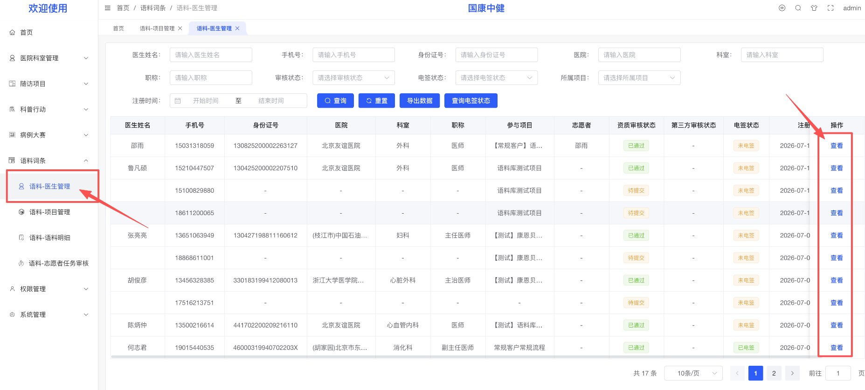865x390 pixels.
Task: Click the 医院科室管理 sidebar icon
Action: click(x=13, y=58)
